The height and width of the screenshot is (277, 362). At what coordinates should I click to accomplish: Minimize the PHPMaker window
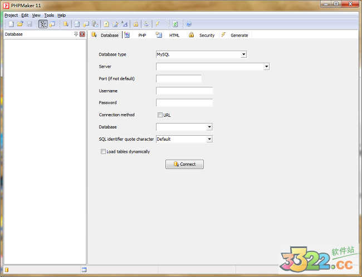click(x=326, y=4)
